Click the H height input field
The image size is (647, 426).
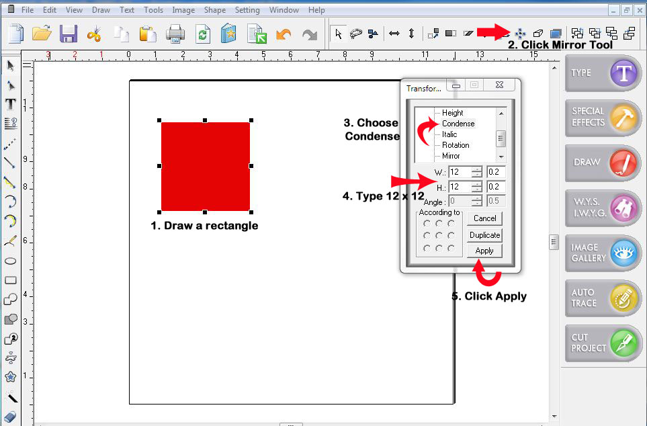(460, 187)
